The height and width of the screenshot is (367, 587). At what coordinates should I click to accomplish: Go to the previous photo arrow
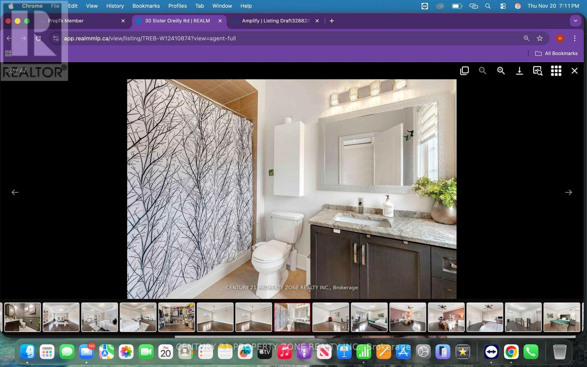point(15,192)
